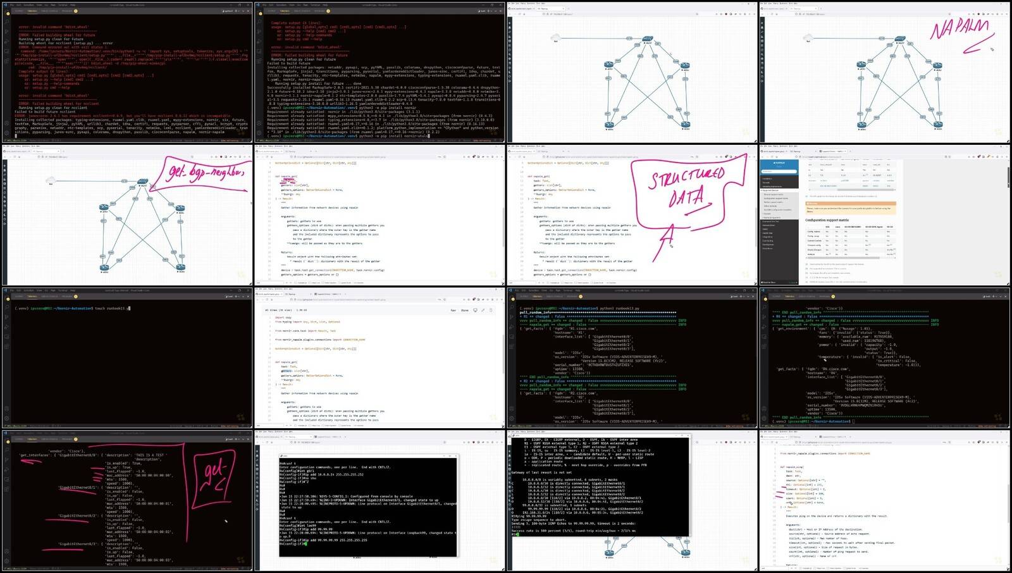
Task: Click the top switch node in unannotated topology frame
Action: (x=648, y=39)
